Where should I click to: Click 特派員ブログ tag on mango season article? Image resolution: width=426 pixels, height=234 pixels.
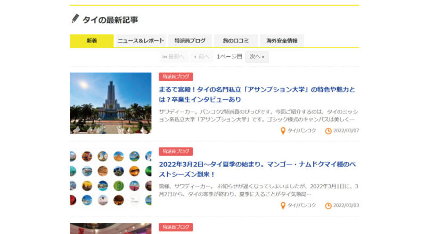point(176,151)
